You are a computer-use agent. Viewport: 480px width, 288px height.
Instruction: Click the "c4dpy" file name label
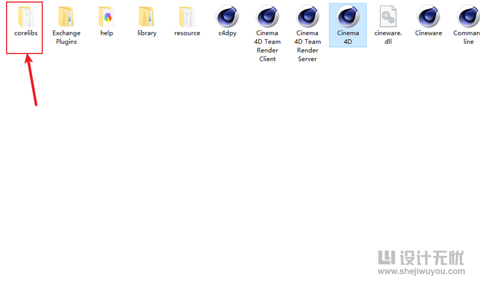tap(227, 34)
